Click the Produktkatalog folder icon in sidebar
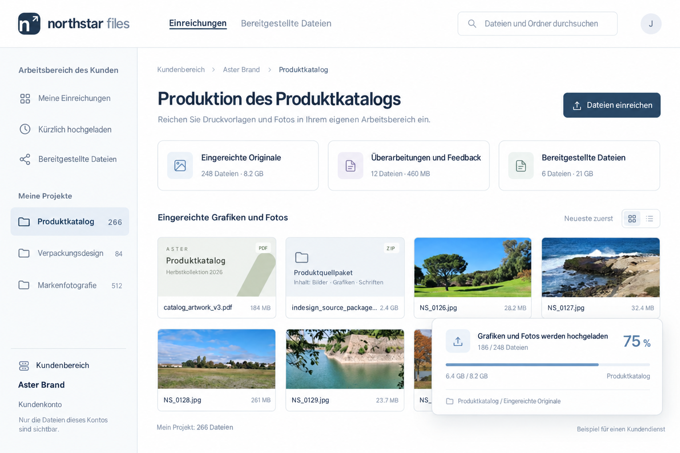The height and width of the screenshot is (453, 680). (x=24, y=222)
